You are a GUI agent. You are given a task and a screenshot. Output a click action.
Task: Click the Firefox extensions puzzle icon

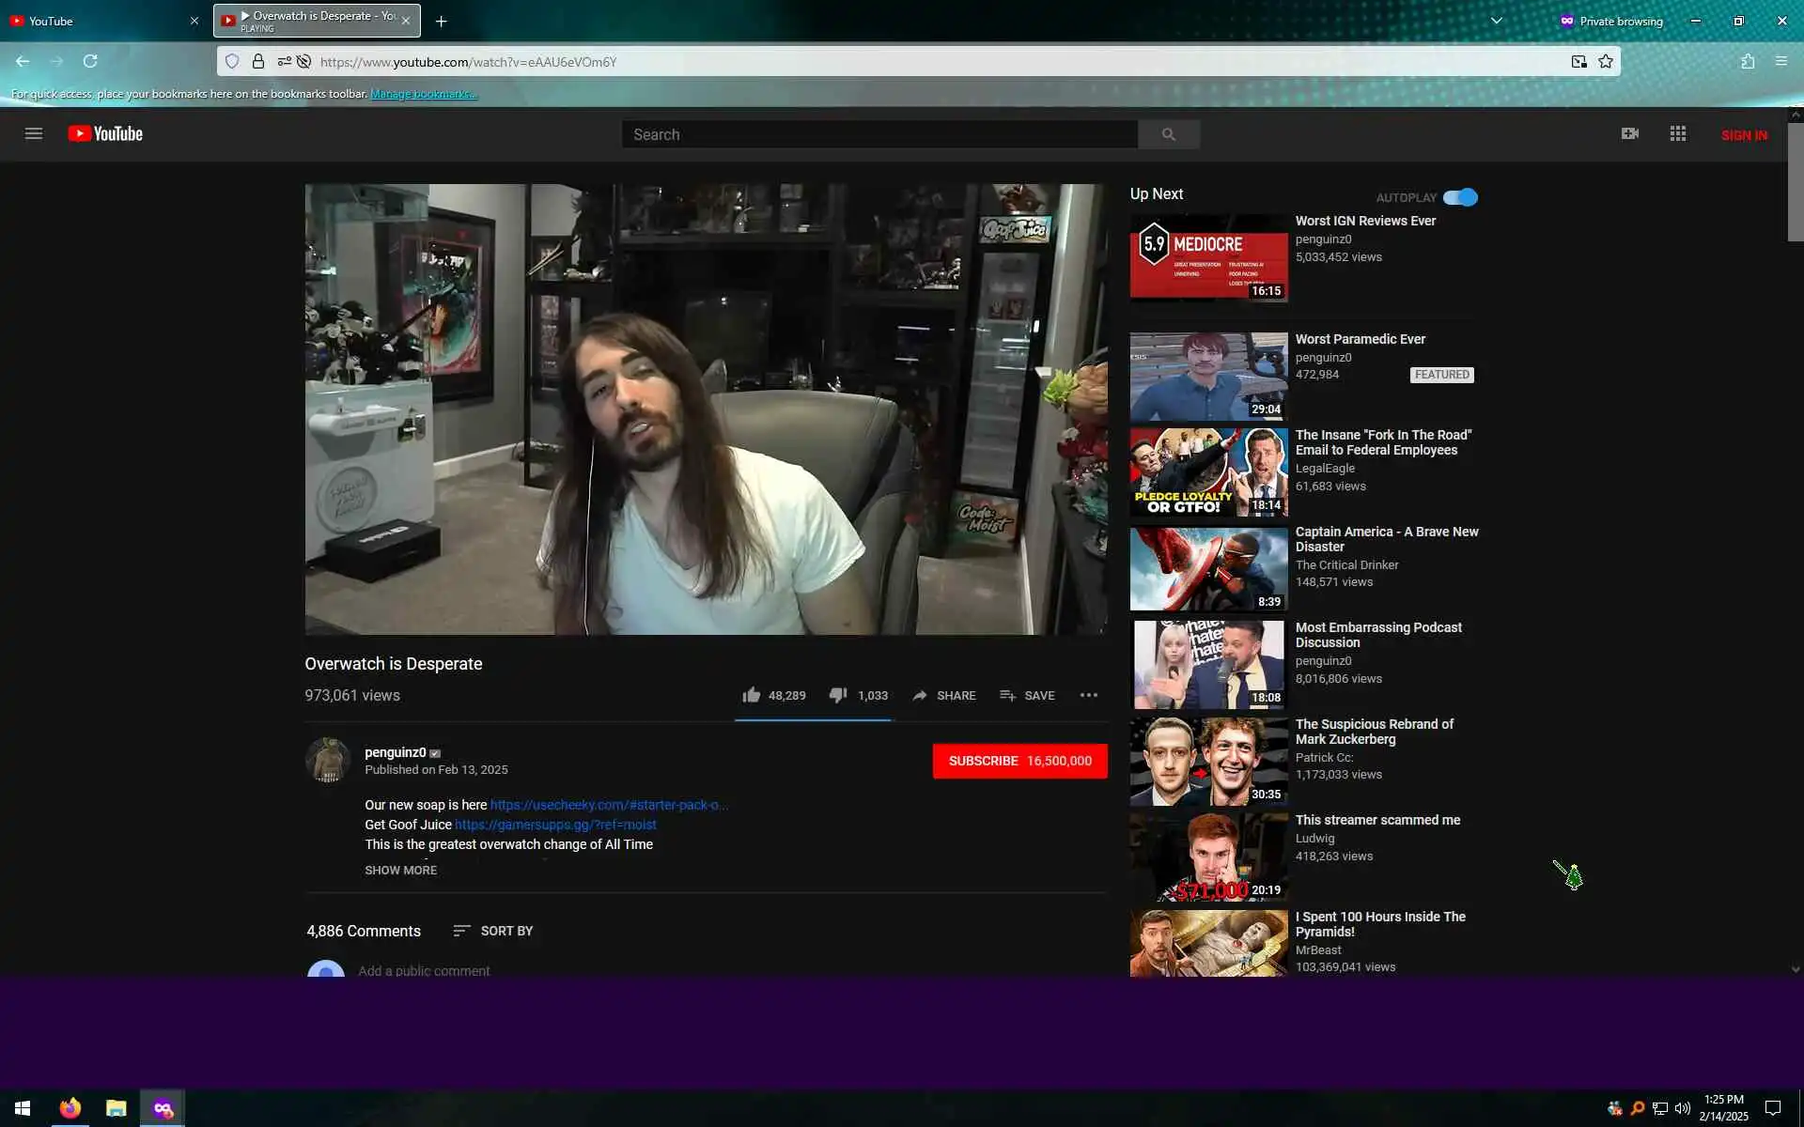[1747, 62]
